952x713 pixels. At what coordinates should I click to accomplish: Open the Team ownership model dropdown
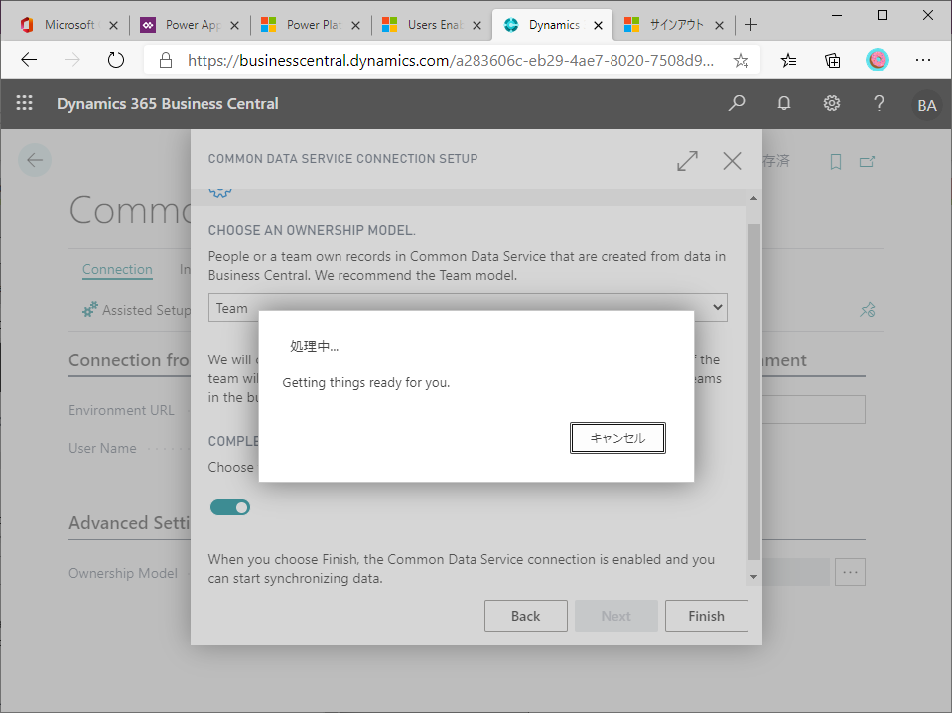coord(468,307)
